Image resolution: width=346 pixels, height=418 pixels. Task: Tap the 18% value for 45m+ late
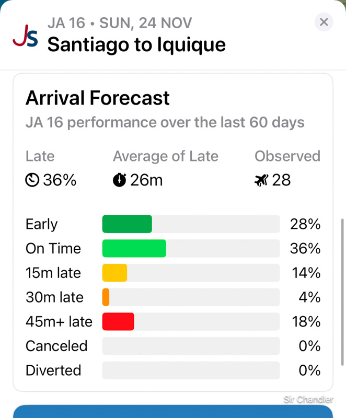[306, 321]
